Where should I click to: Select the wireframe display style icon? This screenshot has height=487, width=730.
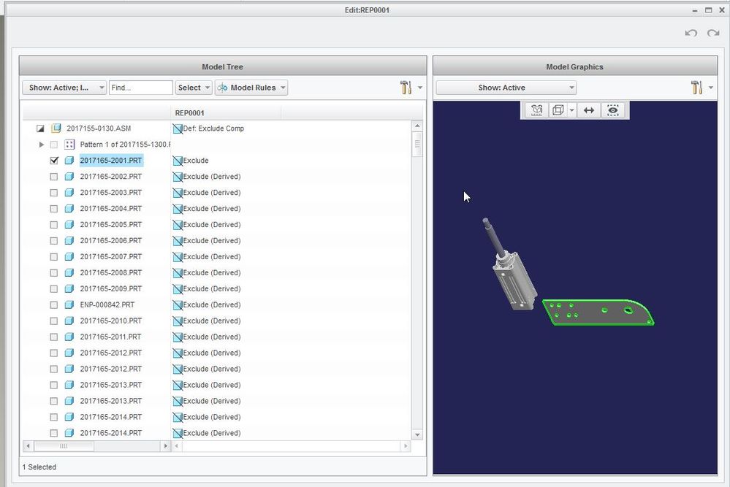[x=558, y=110]
